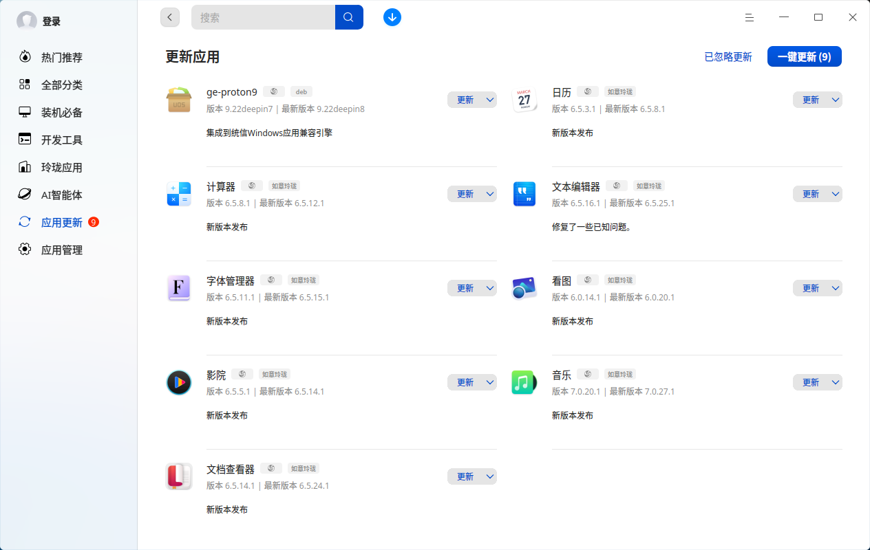Open the hamburger main menu
The width and height of the screenshot is (870, 550).
[750, 17]
